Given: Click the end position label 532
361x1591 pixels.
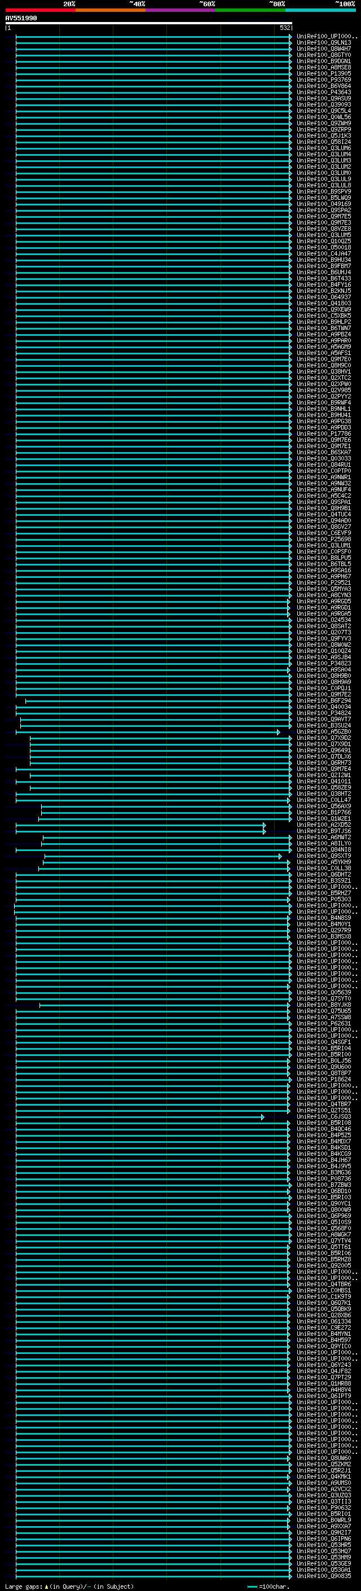Looking at the screenshot, I should click(x=285, y=28).
